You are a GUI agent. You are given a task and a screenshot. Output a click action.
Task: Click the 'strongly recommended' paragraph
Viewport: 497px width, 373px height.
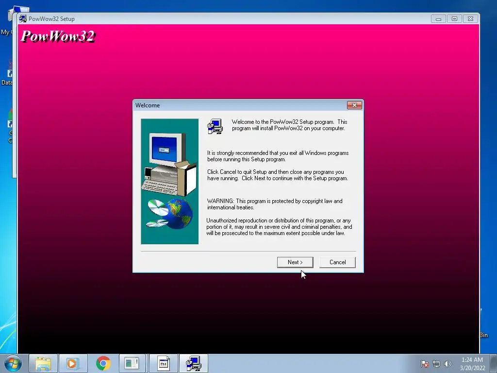click(x=278, y=156)
